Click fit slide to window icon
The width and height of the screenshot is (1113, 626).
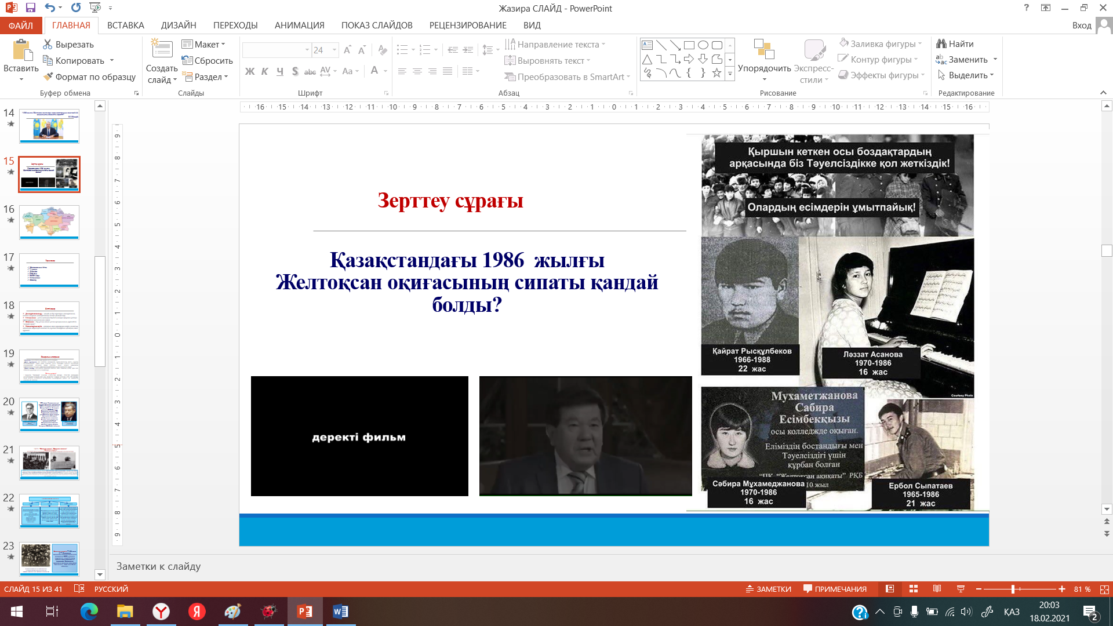(x=1104, y=589)
